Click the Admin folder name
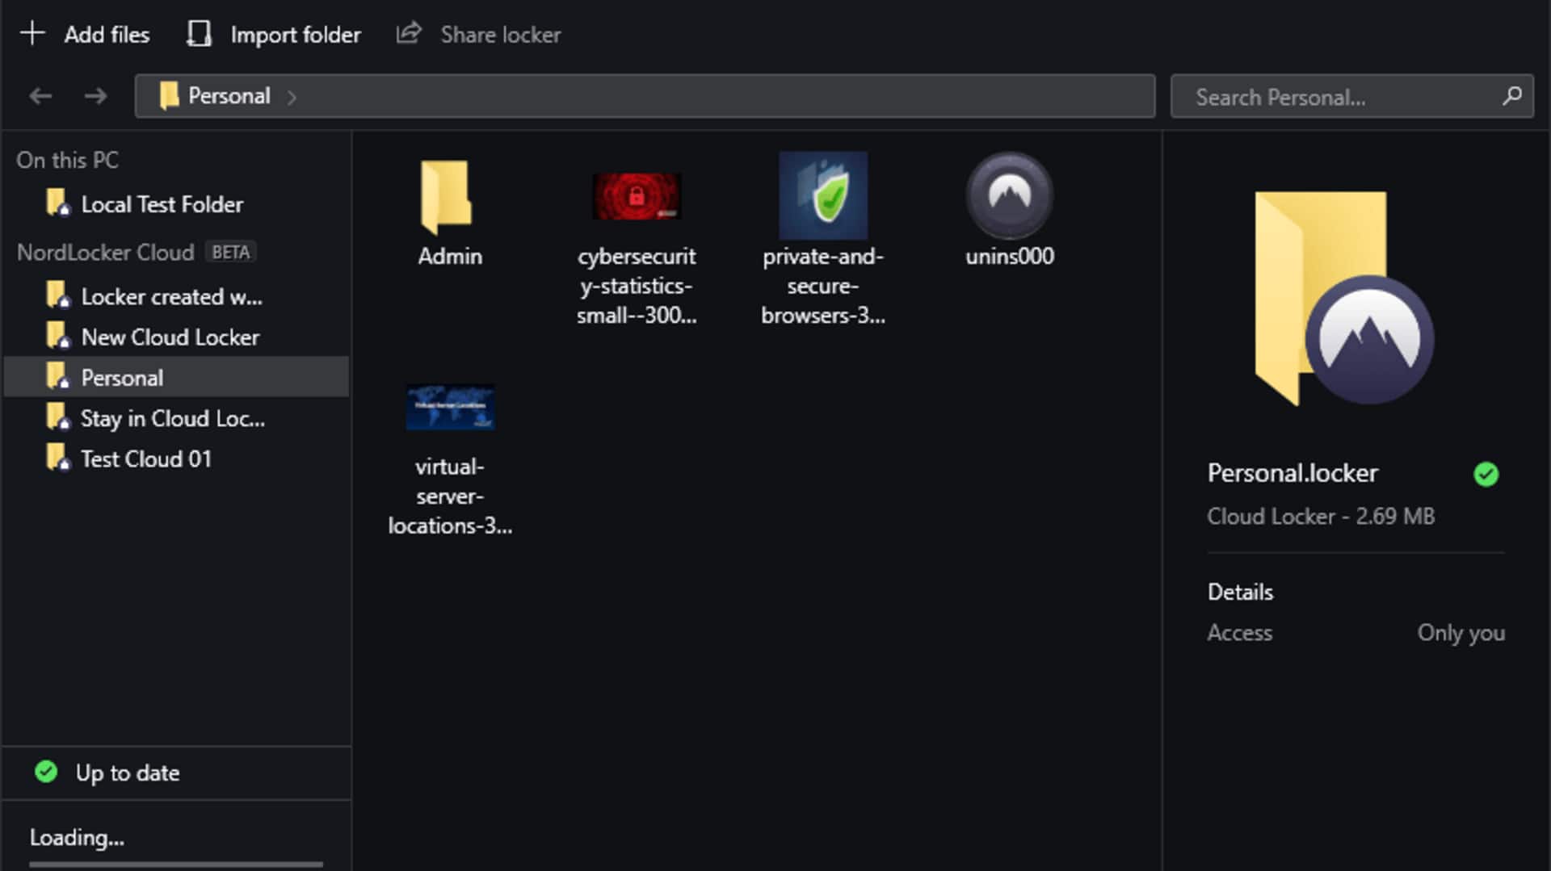Image resolution: width=1551 pixels, height=871 pixels. pos(450,256)
